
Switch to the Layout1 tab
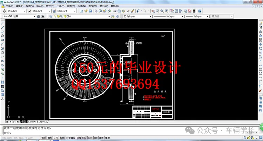click(32, 122)
